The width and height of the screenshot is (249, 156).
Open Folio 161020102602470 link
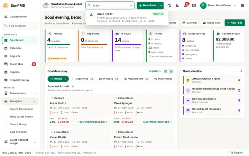click(93, 122)
